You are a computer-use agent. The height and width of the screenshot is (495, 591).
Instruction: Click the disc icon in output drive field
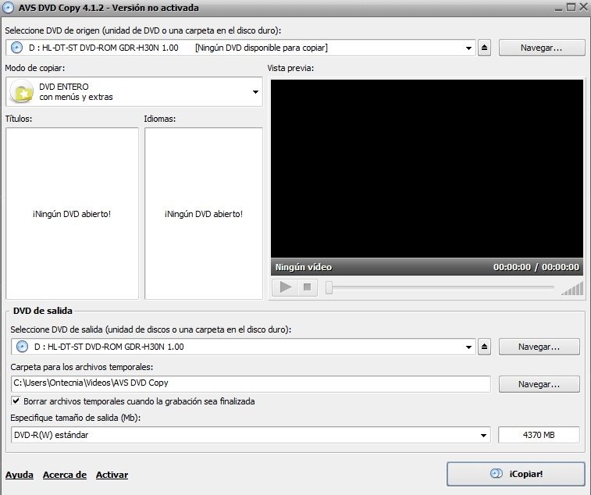[x=22, y=347]
